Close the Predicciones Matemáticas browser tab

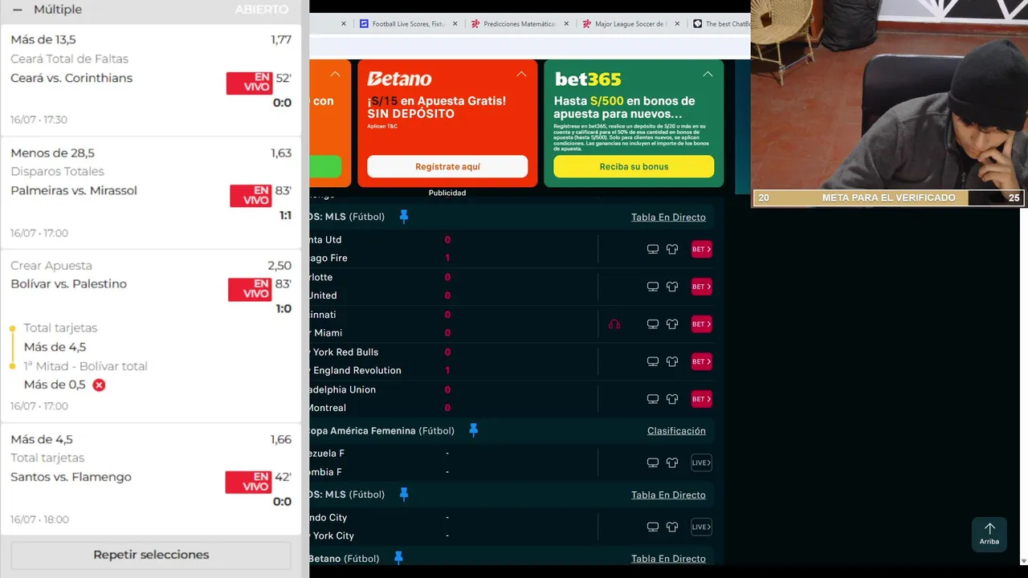pyautogui.click(x=566, y=24)
